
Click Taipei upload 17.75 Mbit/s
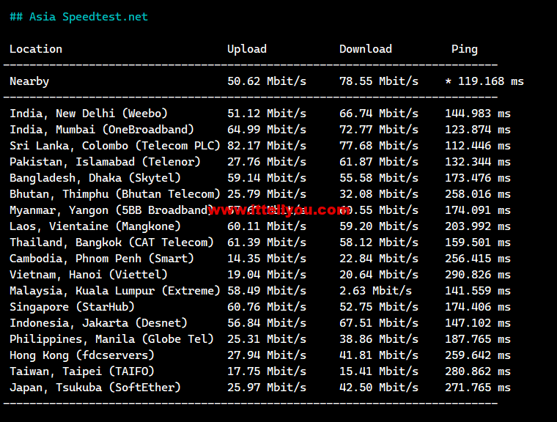(267, 371)
